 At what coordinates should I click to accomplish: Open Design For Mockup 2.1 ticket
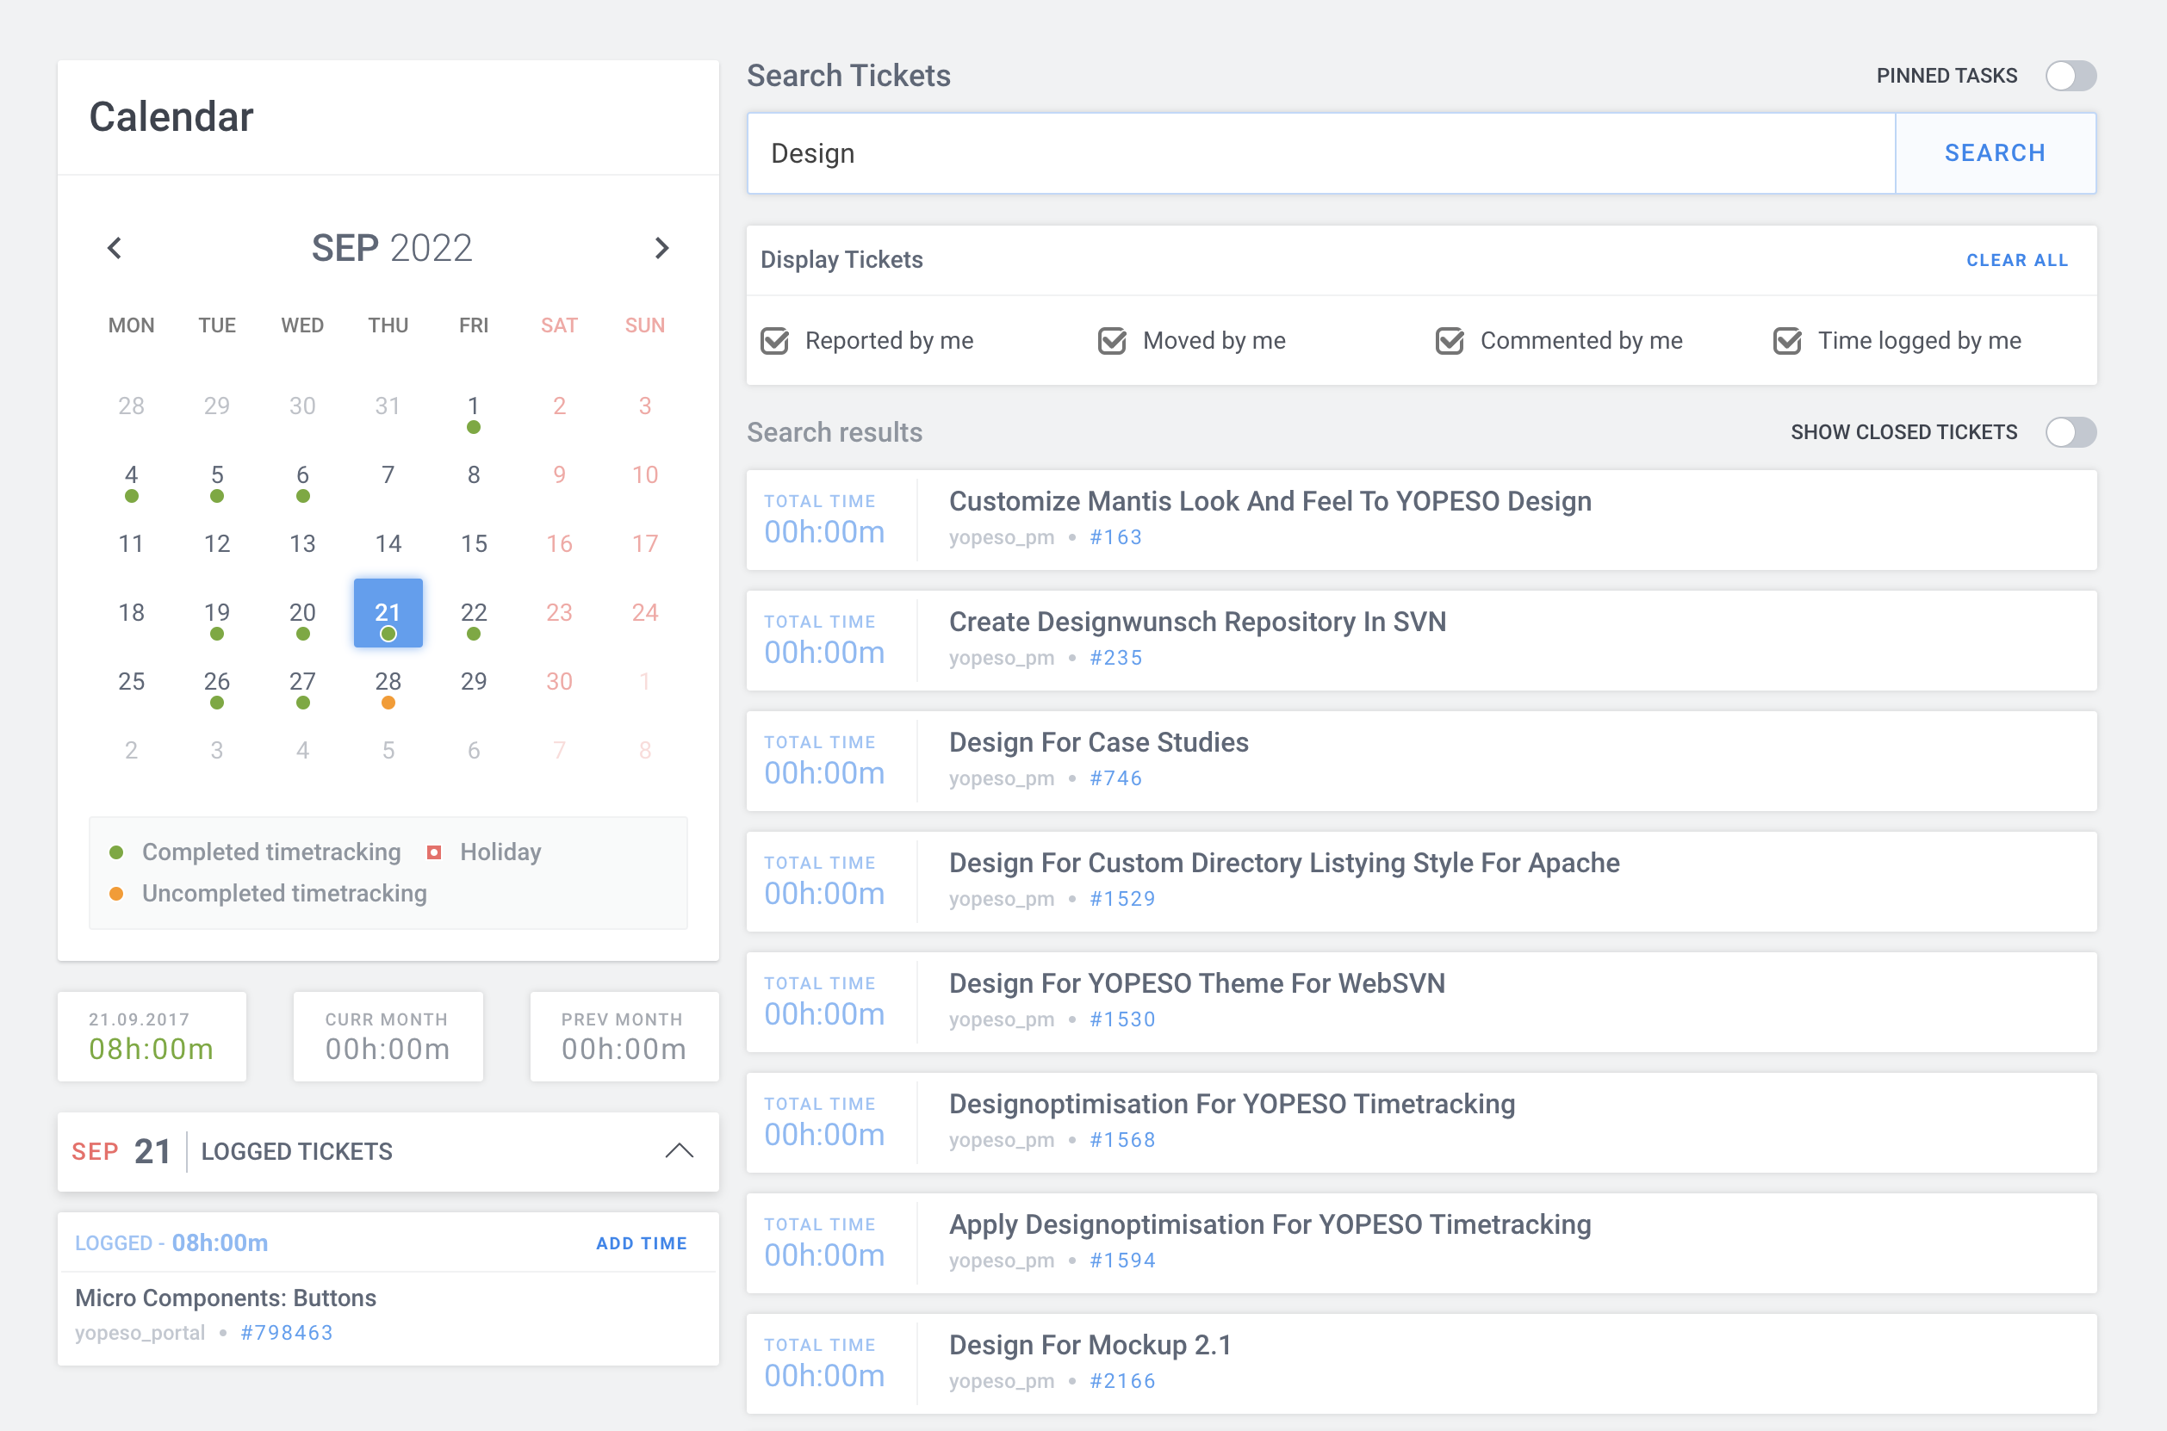coord(1090,1344)
